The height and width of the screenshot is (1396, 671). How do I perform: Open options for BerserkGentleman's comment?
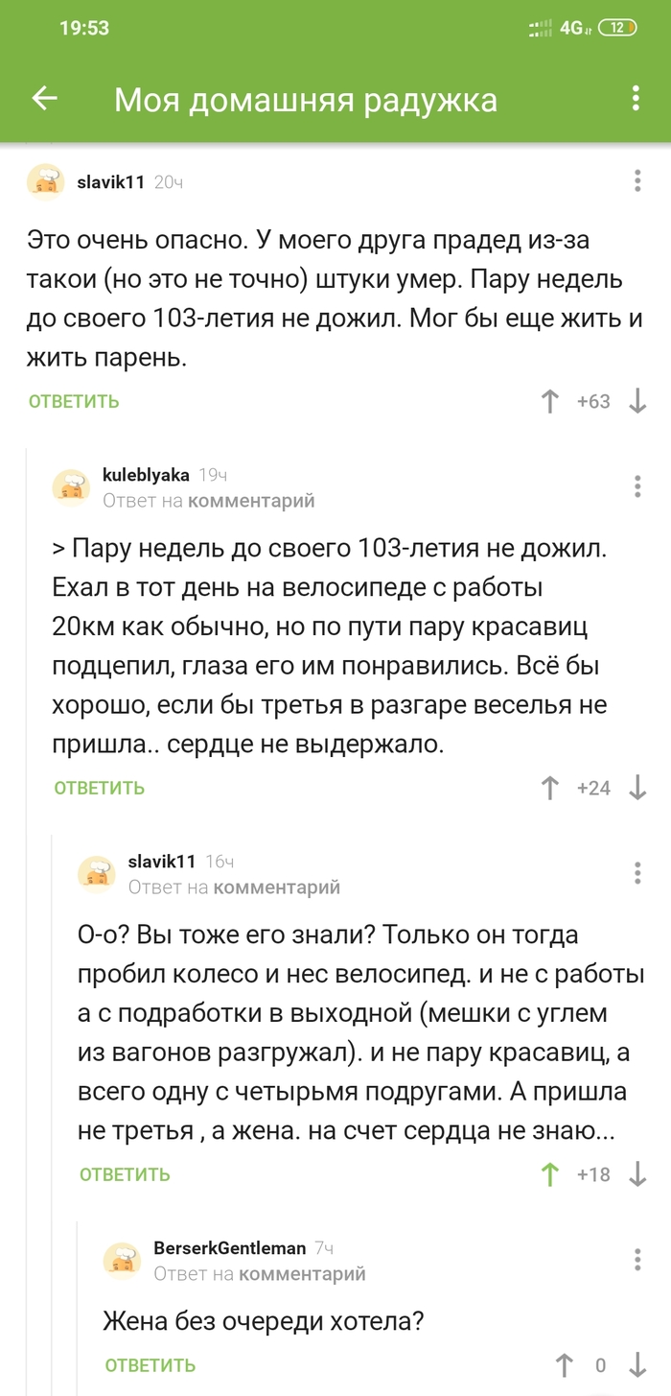pyautogui.click(x=636, y=1261)
